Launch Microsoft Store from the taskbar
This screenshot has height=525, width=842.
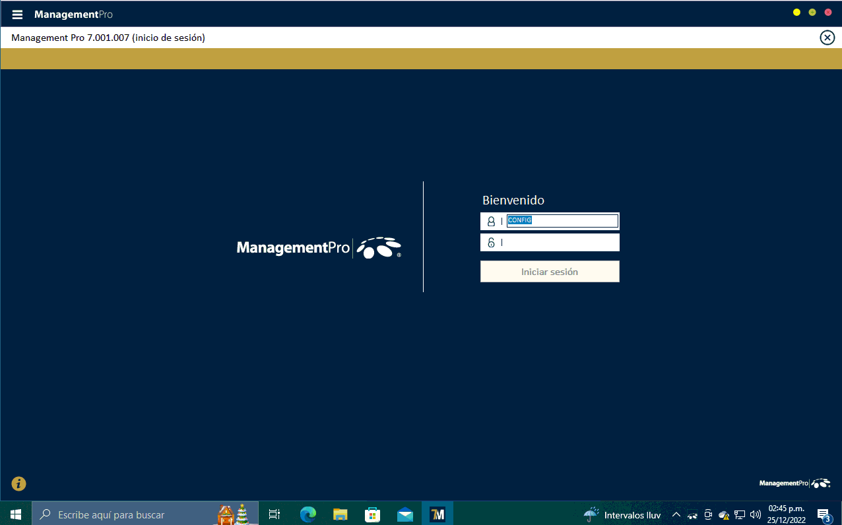372,514
